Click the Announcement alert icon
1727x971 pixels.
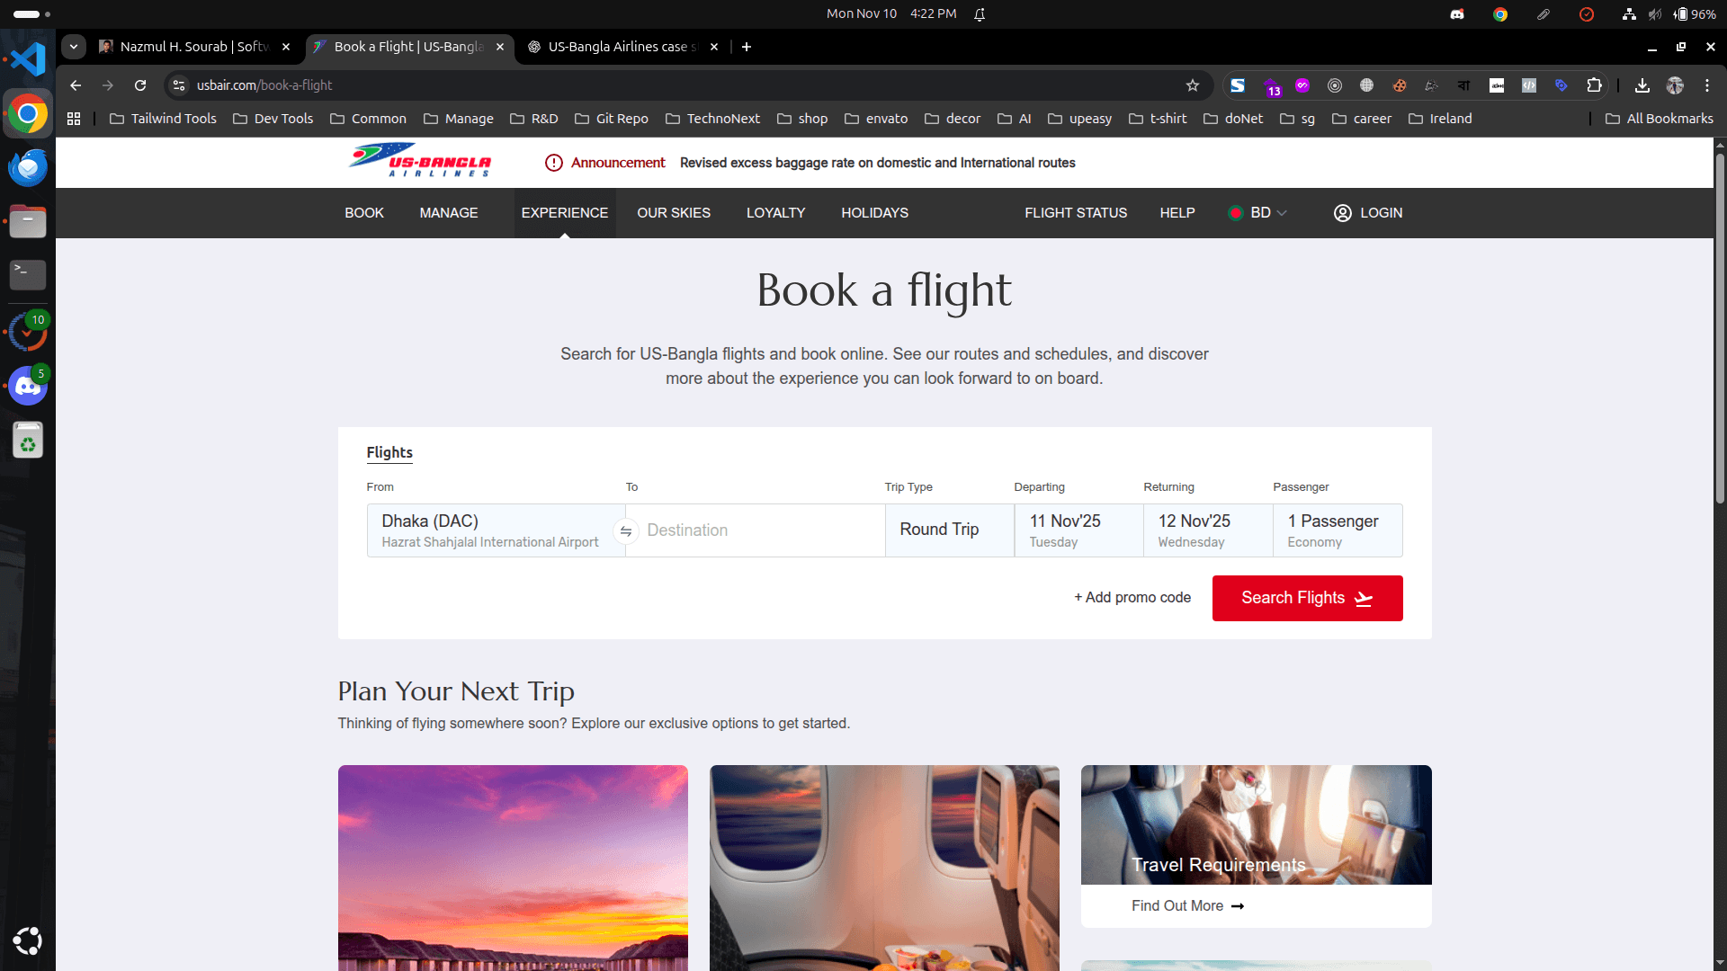[553, 163]
